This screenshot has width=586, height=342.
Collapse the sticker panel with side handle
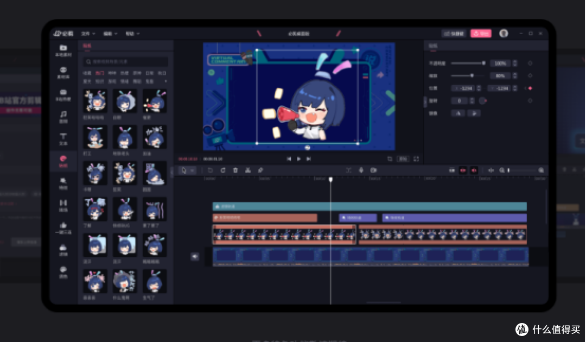173,172
